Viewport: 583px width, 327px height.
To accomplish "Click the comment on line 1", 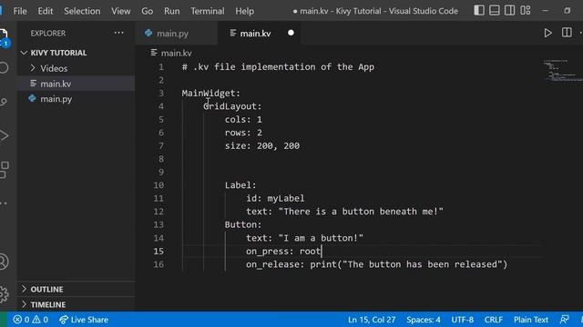I will point(278,67).
